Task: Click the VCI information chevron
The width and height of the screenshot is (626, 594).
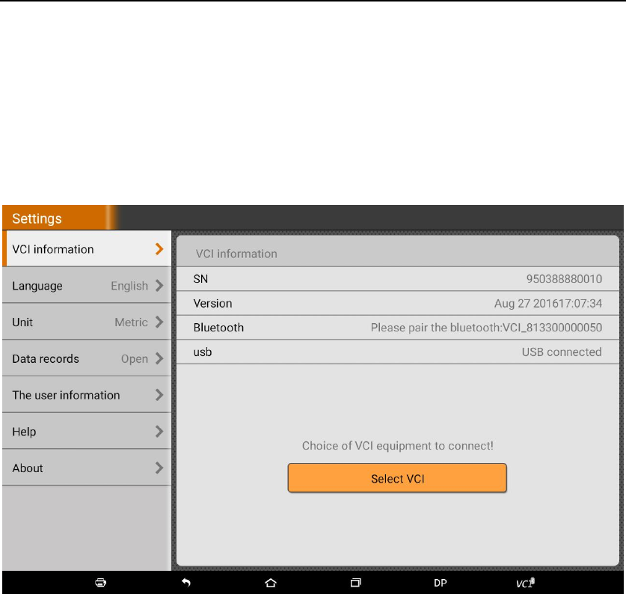Action: coord(159,249)
